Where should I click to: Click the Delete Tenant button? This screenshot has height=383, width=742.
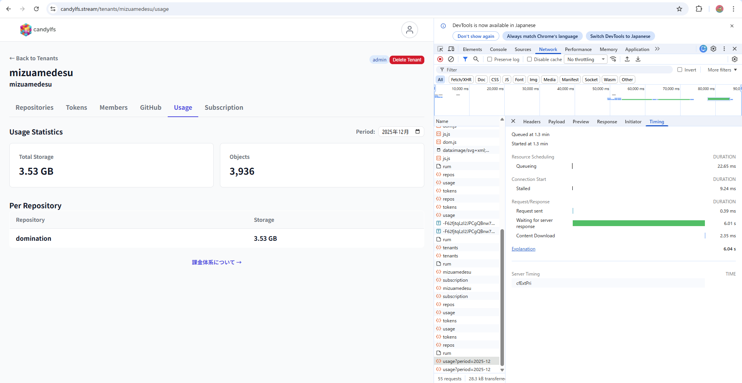click(407, 60)
